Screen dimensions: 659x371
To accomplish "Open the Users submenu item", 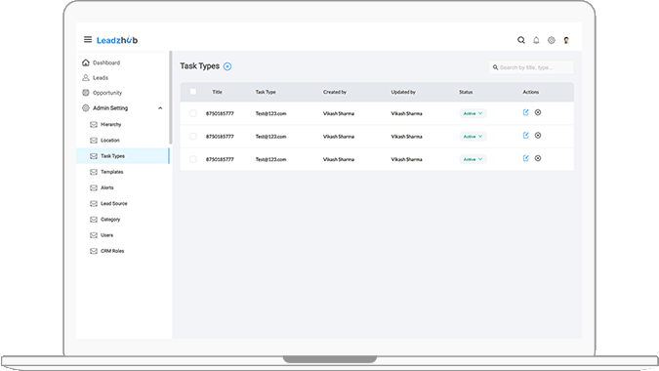I will pos(106,235).
